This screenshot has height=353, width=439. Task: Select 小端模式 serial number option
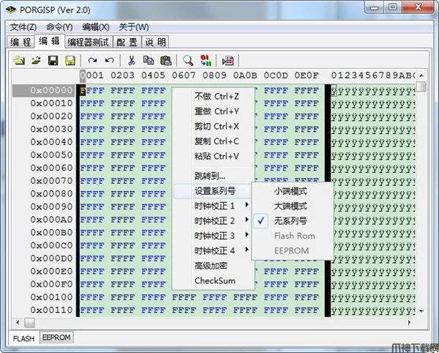point(293,191)
